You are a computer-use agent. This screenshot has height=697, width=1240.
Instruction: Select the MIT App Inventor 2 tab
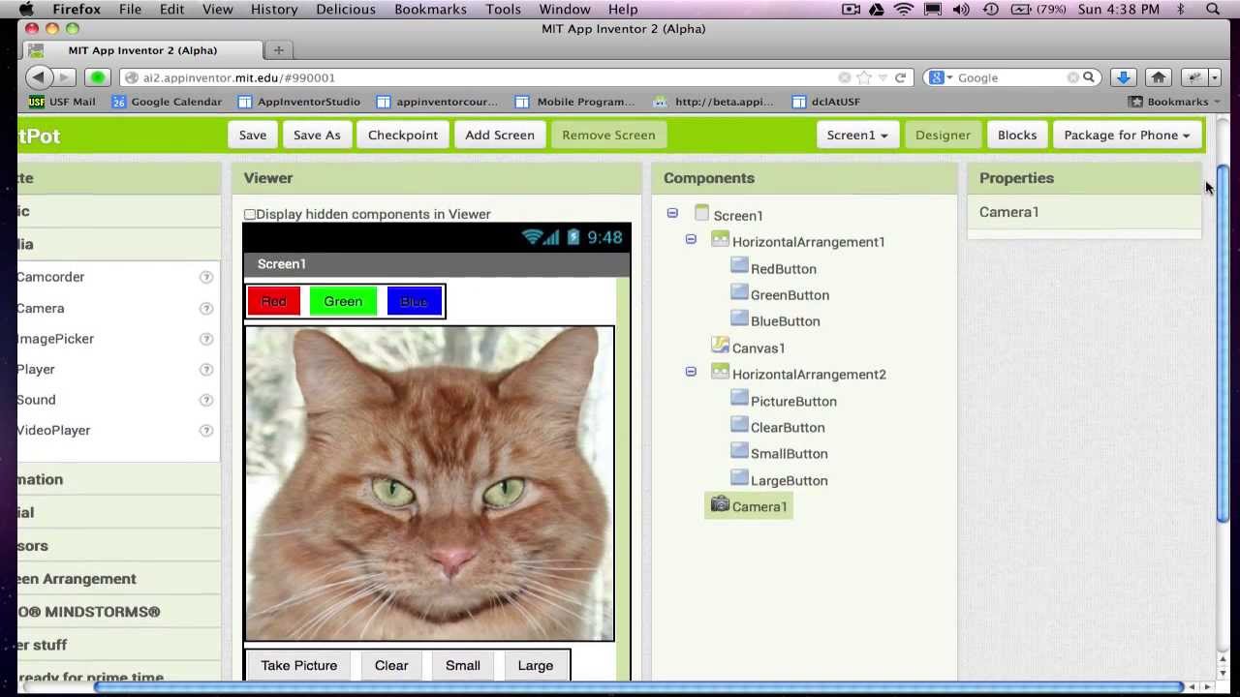point(142,50)
